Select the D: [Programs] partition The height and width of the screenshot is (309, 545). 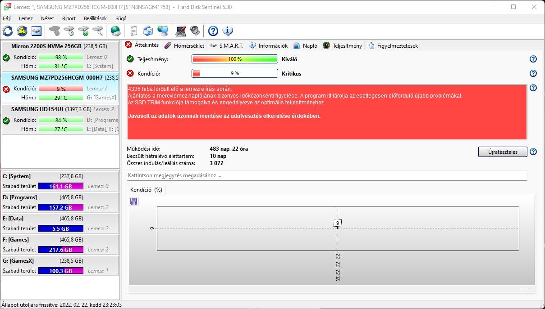(x=60, y=202)
